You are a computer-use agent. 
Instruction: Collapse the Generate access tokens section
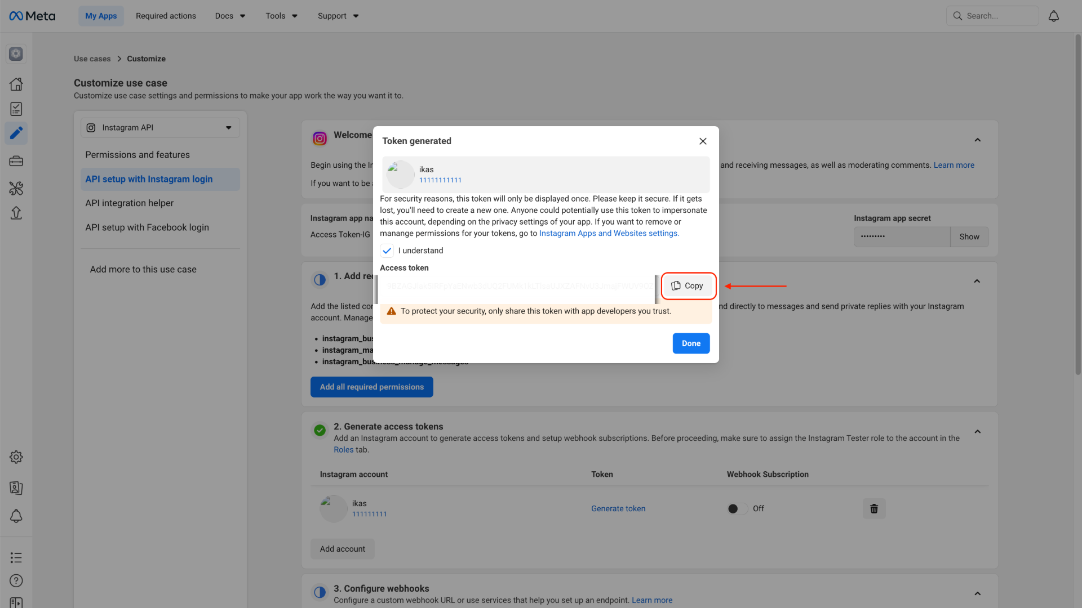[978, 432]
